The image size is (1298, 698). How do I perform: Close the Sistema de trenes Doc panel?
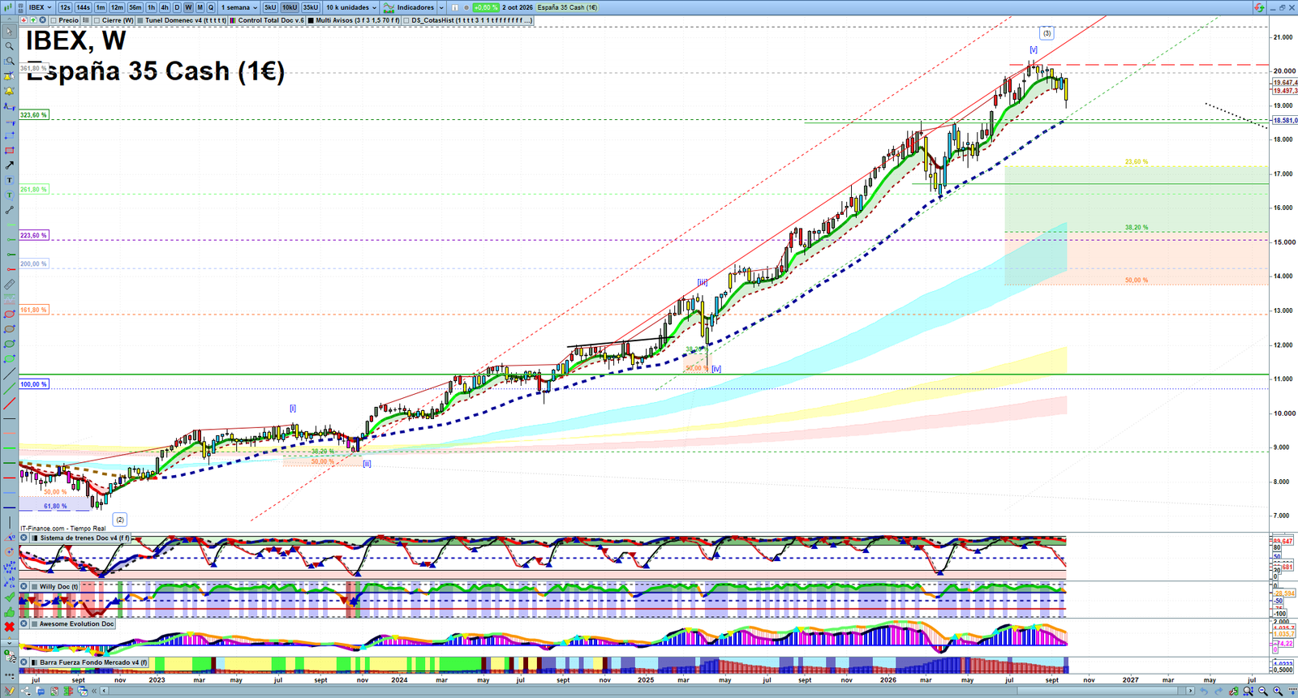click(x=24, y=537)
